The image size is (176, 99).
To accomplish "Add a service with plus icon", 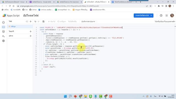I will click(31, 36).
